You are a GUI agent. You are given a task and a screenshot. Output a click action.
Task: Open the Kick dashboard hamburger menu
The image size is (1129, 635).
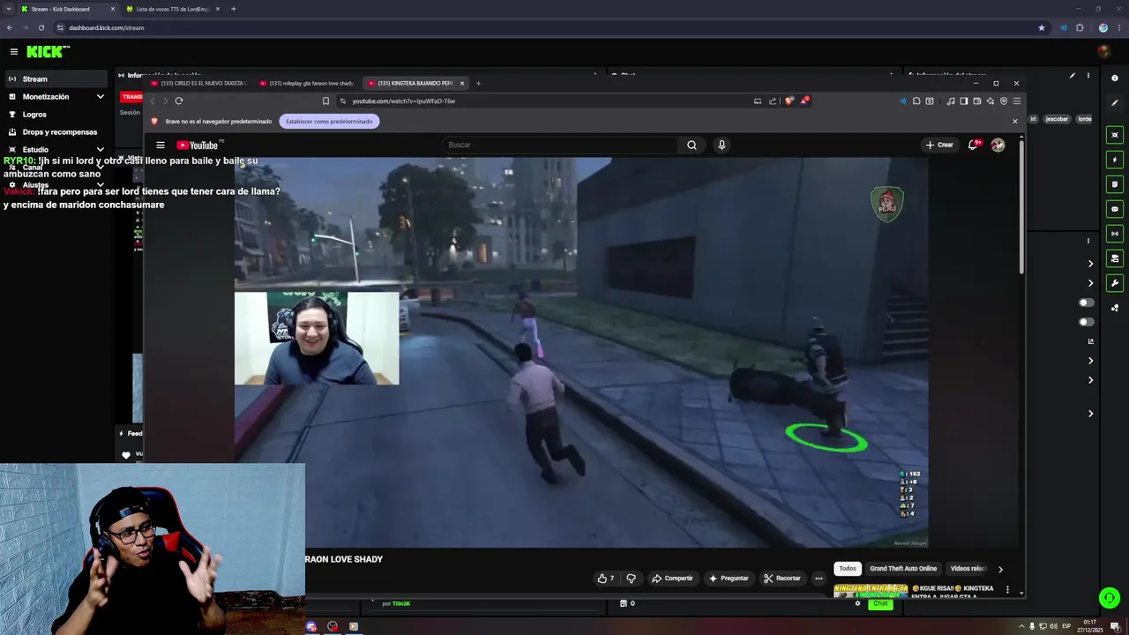(14, 52)
